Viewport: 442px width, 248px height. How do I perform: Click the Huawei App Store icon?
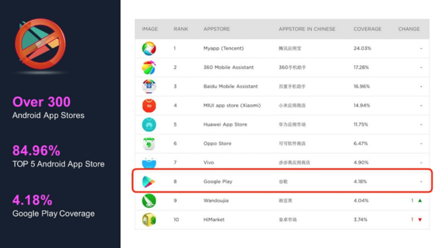(x=149, y=124)
